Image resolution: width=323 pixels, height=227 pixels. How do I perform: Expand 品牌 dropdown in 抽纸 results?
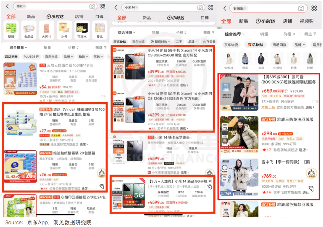tap(68, 57)
